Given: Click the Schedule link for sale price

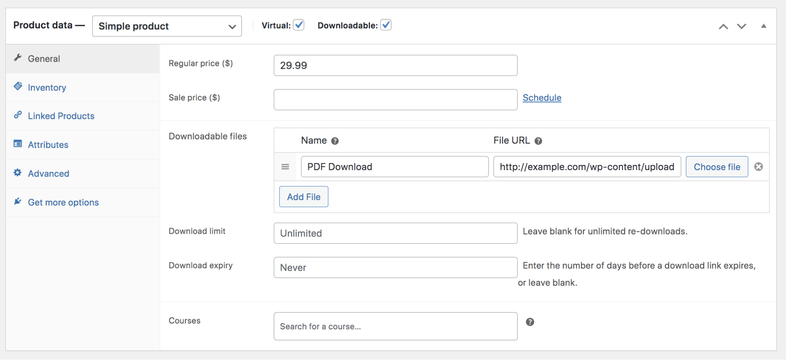Looking at the screenshot, I should pos(542,97).
